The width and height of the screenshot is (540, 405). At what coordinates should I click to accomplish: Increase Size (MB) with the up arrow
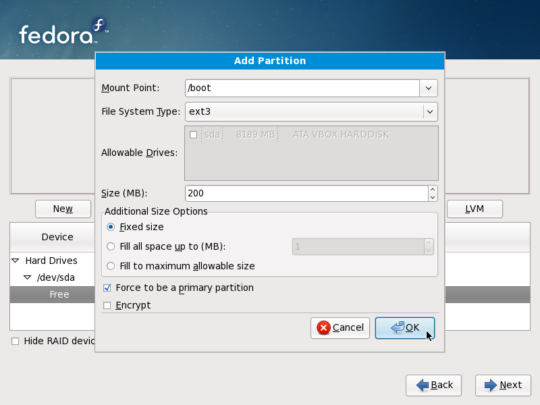433,190
